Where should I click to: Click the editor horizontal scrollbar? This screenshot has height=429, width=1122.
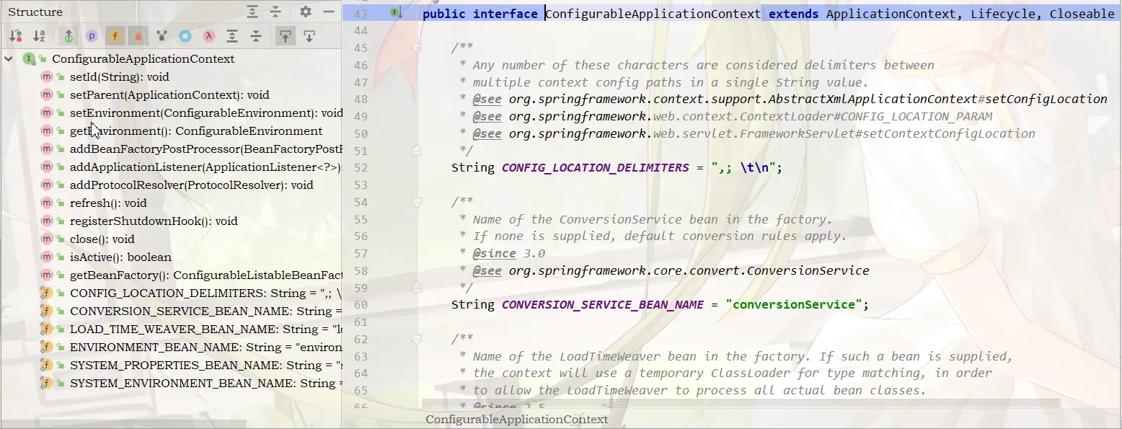click(741, 404)
